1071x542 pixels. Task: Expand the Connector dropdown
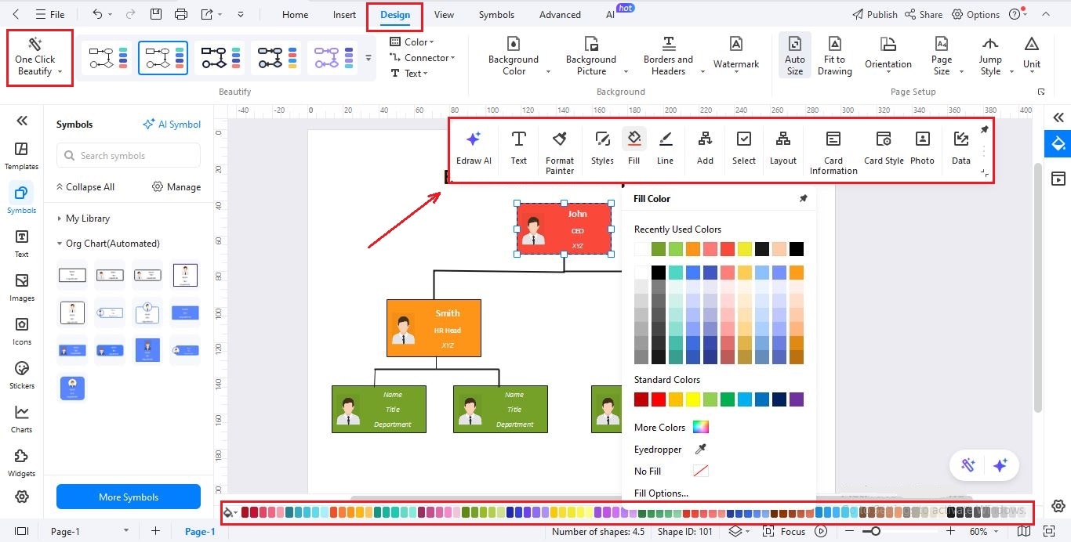coord(452,57)
